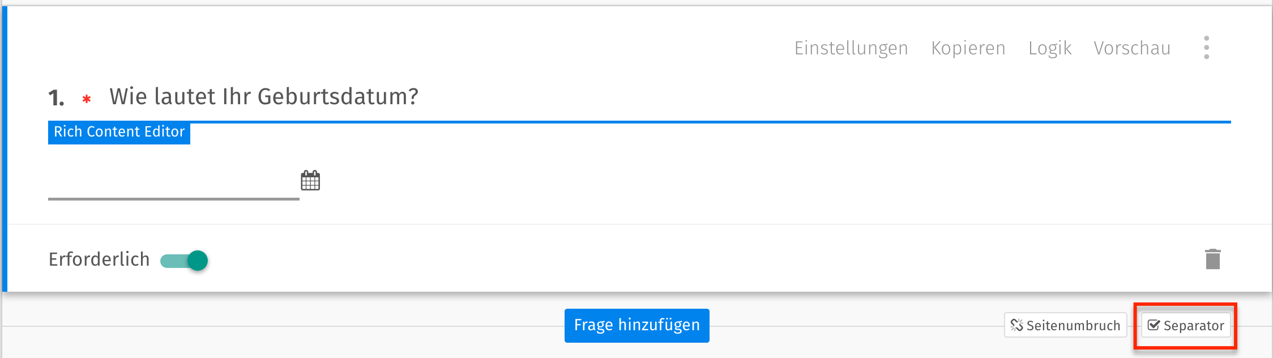Insert a Seitenumbruch page break
Viewport: 1273px width, 358px height.
(1065, 325)
